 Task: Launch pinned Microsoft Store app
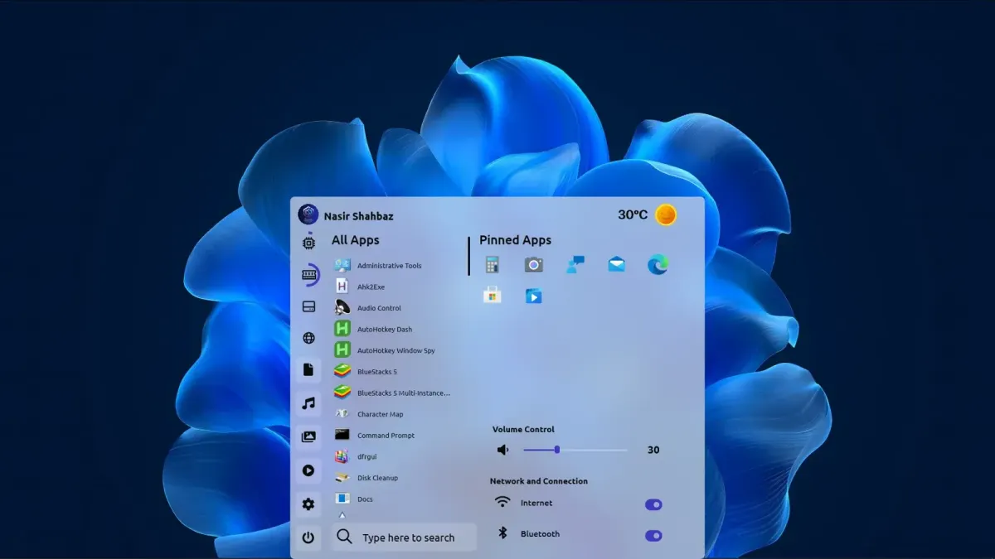click(493, 295)
